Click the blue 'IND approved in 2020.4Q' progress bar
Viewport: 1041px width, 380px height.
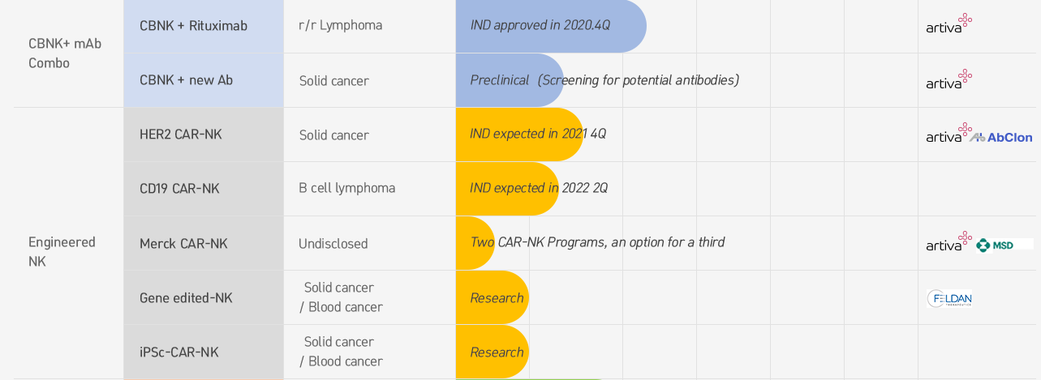point(551,26)
